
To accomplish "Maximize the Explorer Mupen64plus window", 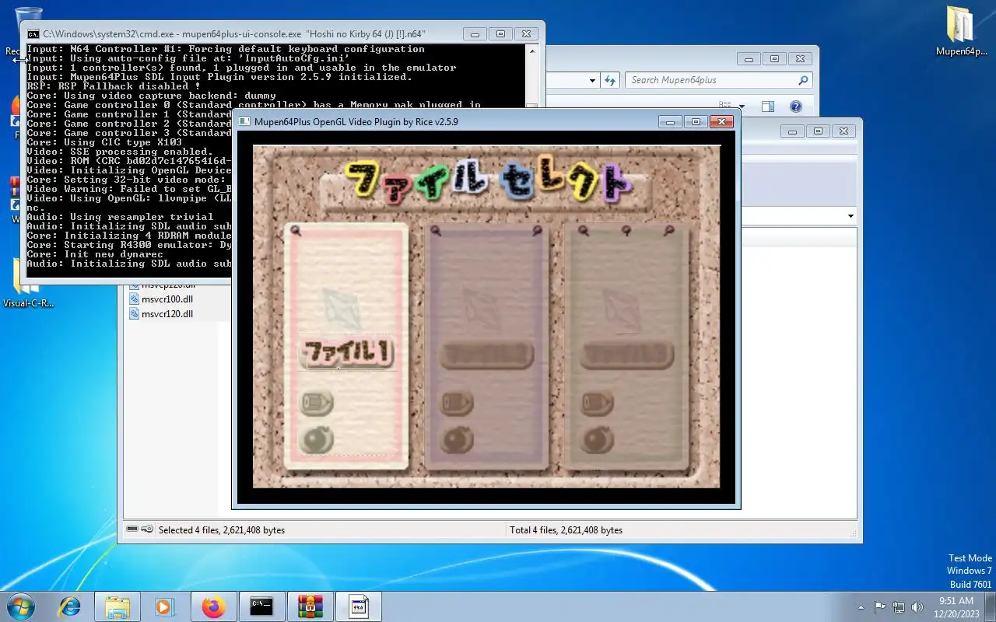I will (774, 59).
